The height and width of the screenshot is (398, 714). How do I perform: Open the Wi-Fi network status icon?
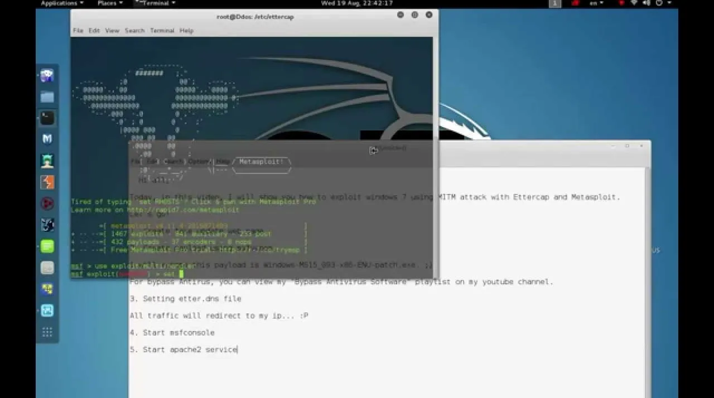[633, 3]
